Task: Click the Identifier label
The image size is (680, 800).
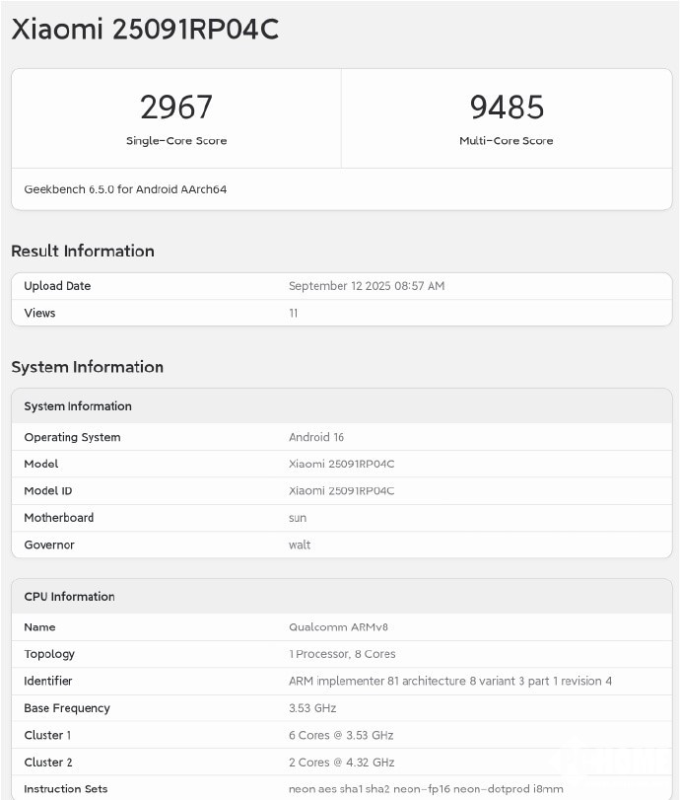Action: point(48,681)
